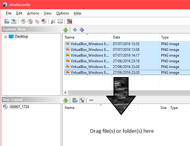
Task: Sort disc layout by Type column
Action: [179, 108]
